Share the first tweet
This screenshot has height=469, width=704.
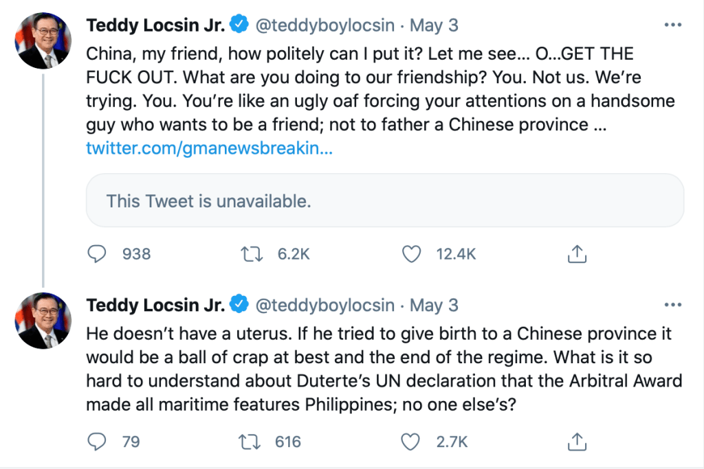point(577,254)
